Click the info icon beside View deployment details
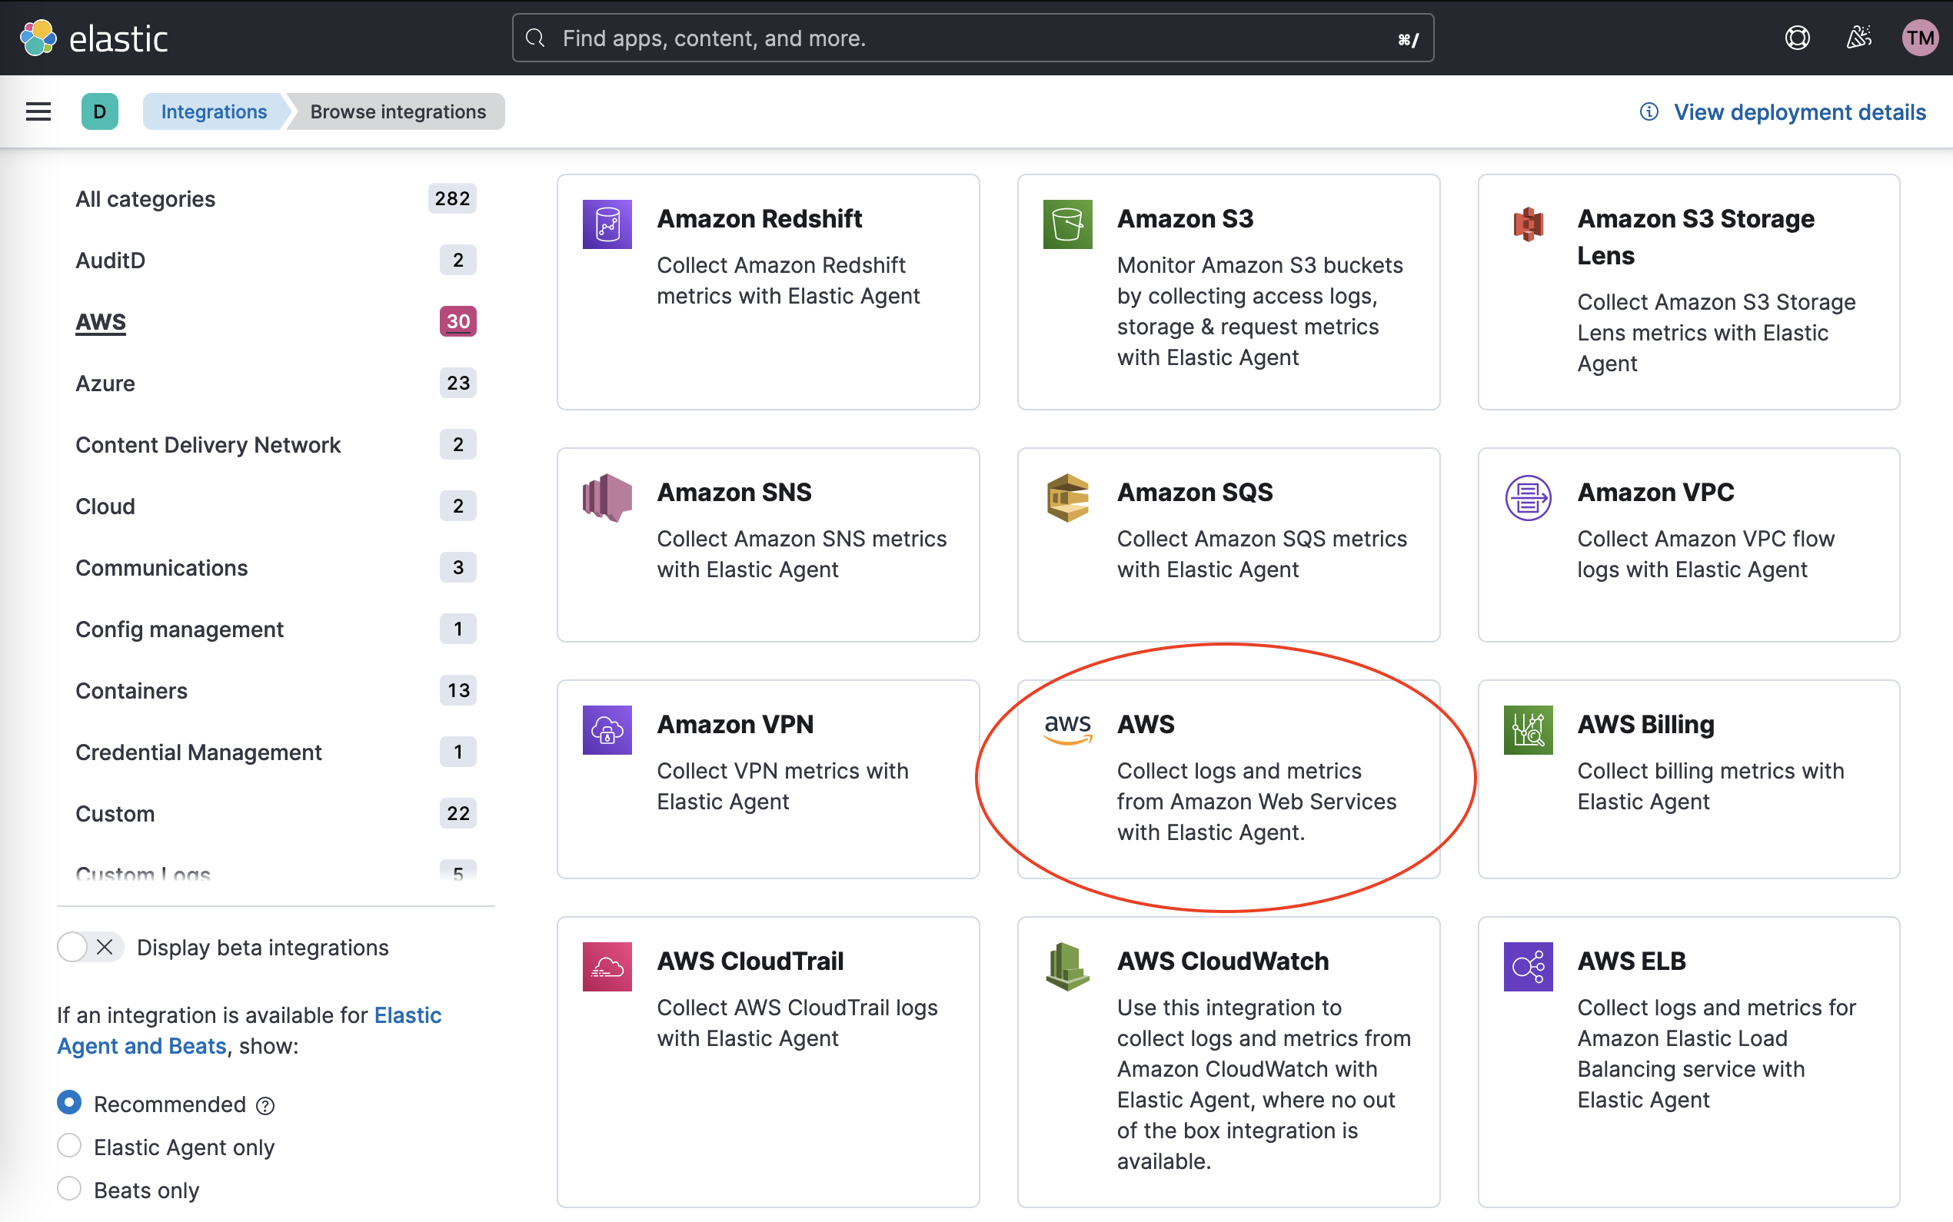The width and height of the screenshot is (1953, 1222). click(x=1649, y=111)
